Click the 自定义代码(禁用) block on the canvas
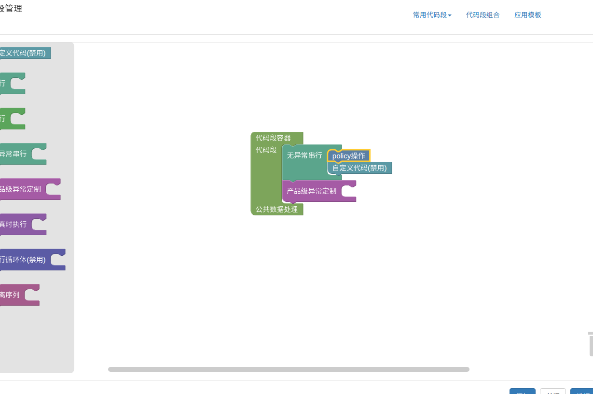593x394 pixels. [x=360, y=168]
